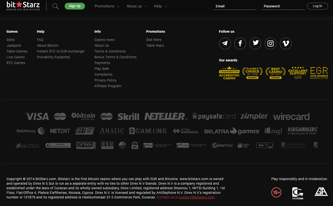This screenshot has height=206, width=333.
Task: Click the BGAMING provider logo
Action: coord(148,131)
